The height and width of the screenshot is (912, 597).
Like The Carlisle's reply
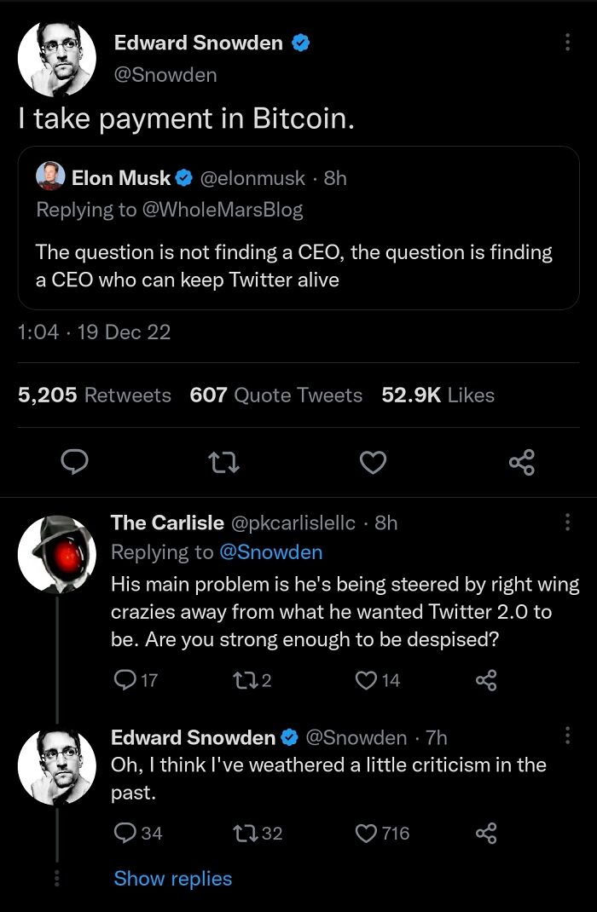click(x=368, y=679)
